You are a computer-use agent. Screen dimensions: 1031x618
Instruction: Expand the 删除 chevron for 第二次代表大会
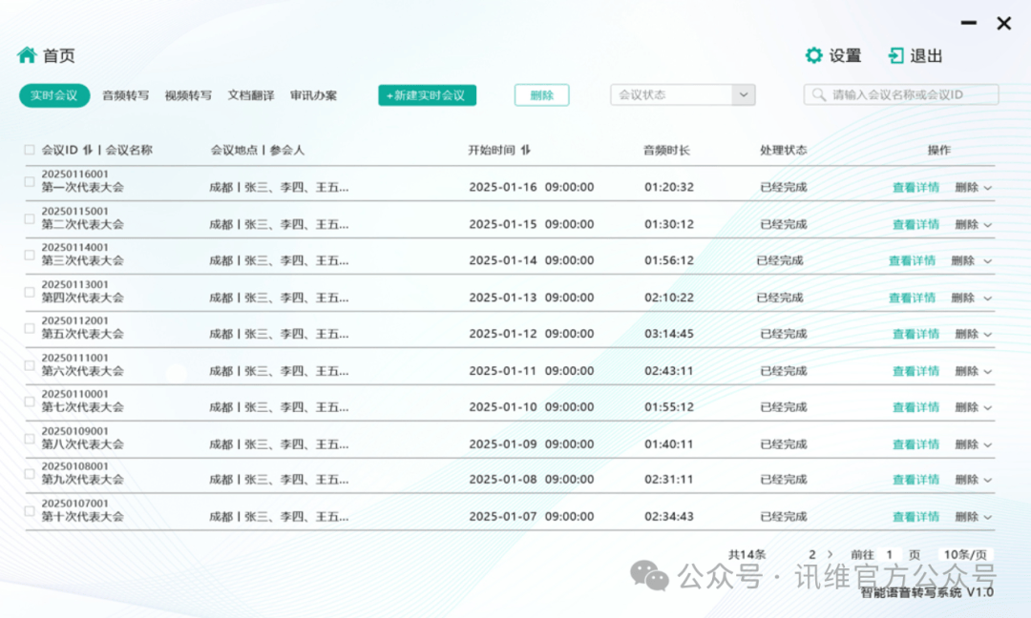[988, 225]
